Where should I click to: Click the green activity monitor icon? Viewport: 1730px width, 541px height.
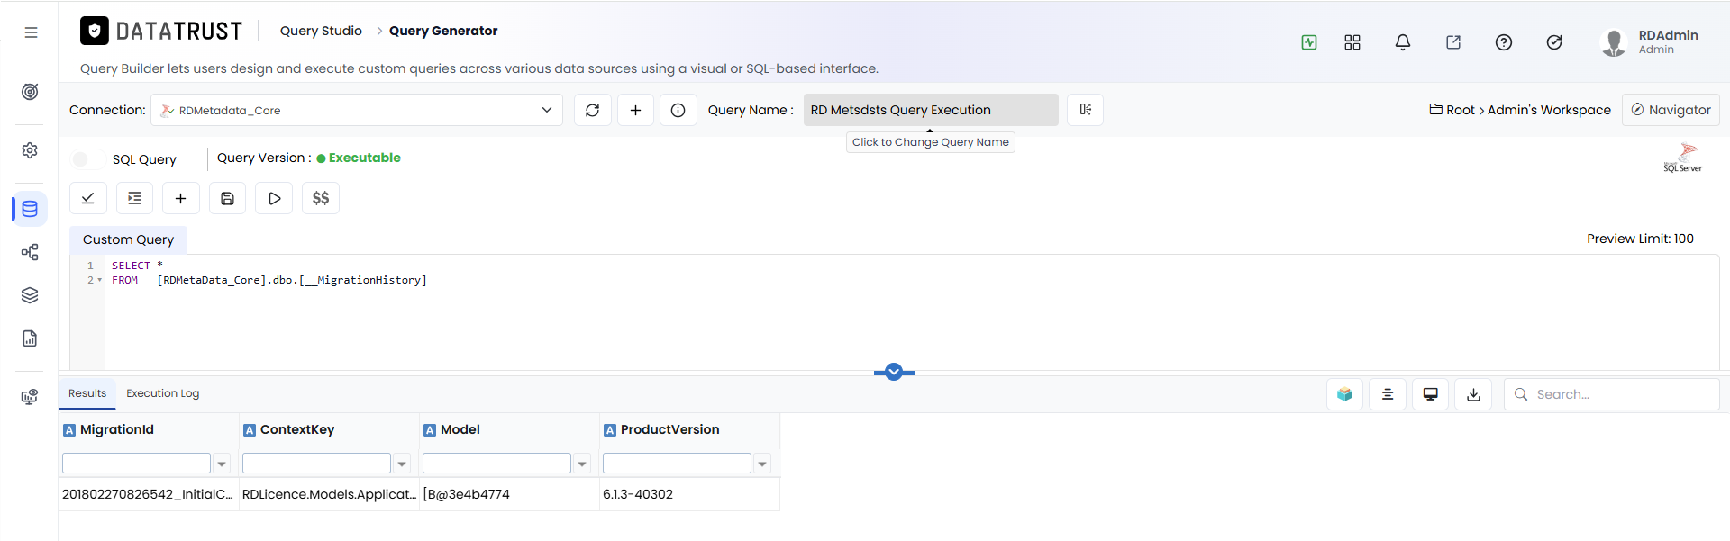click(x=1309, y=42)
